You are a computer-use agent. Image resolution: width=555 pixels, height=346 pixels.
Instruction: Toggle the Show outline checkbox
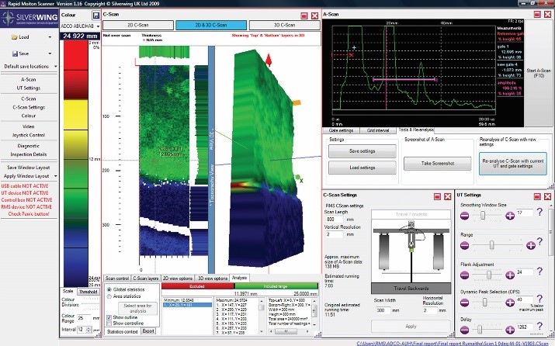(108, 317)
